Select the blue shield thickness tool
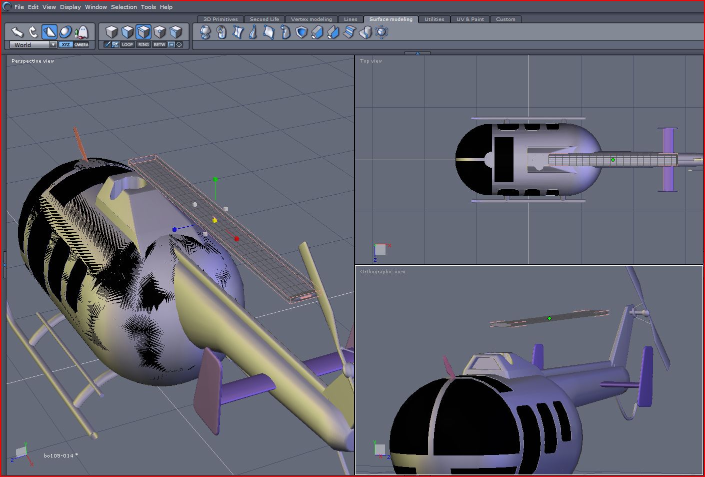Screen dimensions: 705x477 point(301,33)
